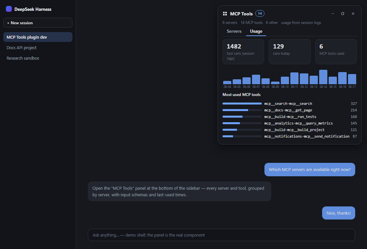Select mcp__build-mcp__build_project tool name

(295, 130)
